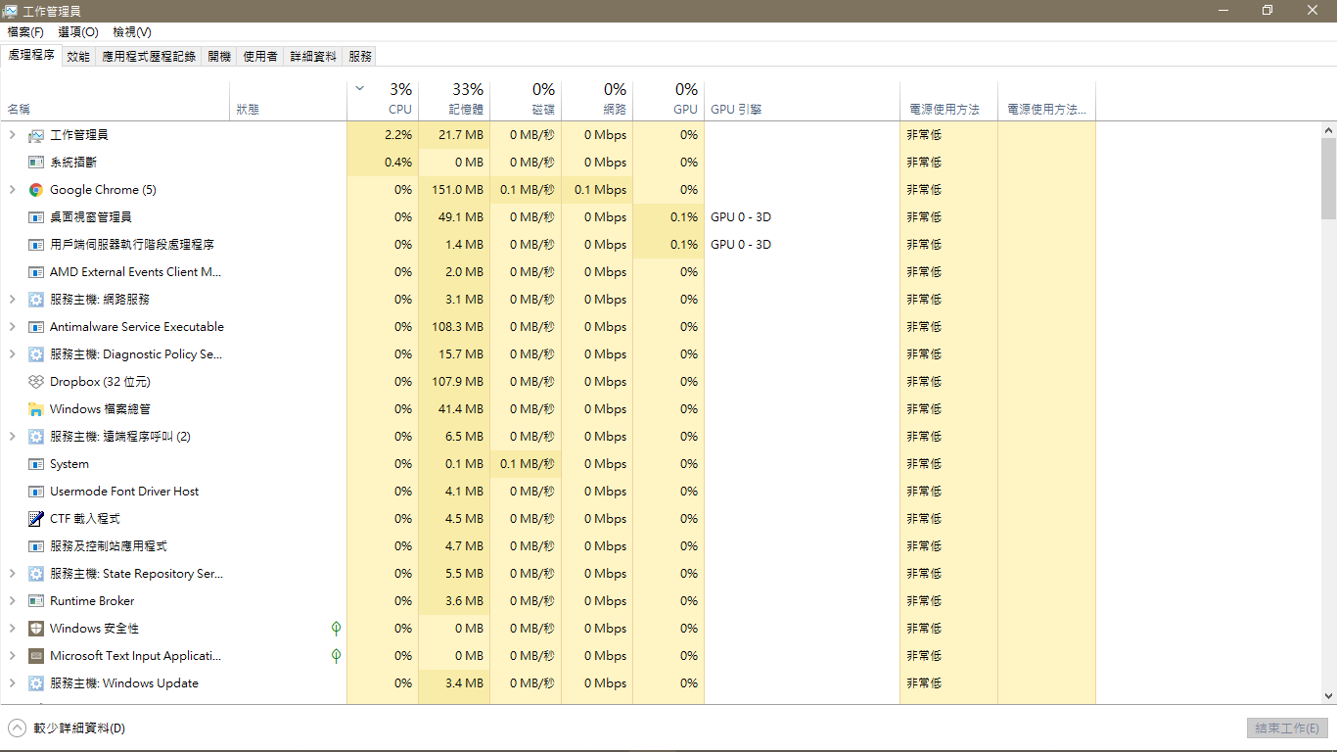Open the 檢視(V) menu
The width and height of the screenshot is (1337, 752).
point(132,32)
